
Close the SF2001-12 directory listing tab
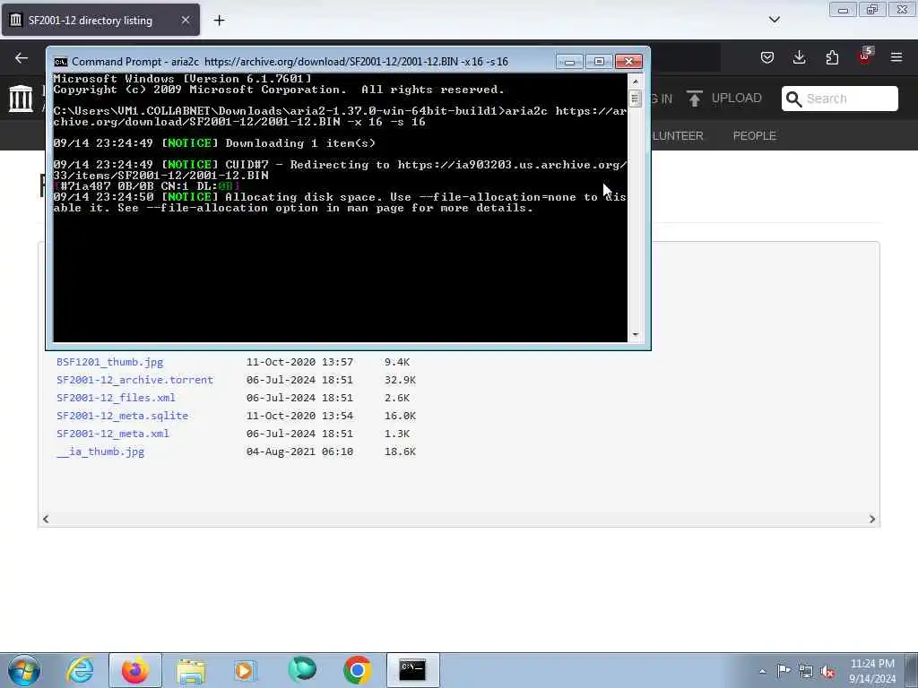click(185, 21)
